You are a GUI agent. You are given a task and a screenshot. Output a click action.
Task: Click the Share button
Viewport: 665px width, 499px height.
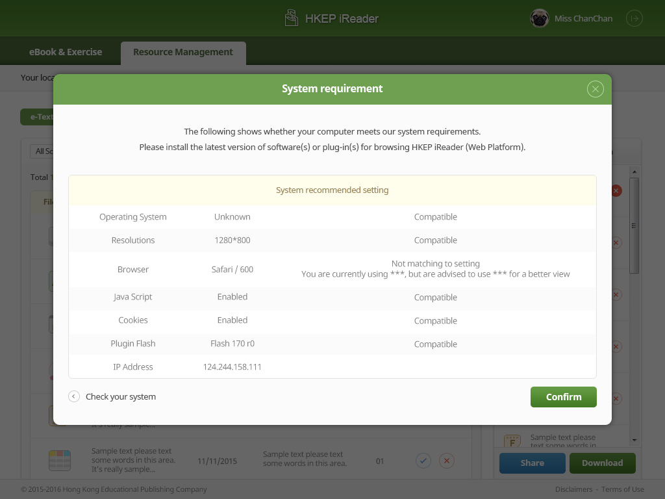pyautogui.click(x=532, y=463)
